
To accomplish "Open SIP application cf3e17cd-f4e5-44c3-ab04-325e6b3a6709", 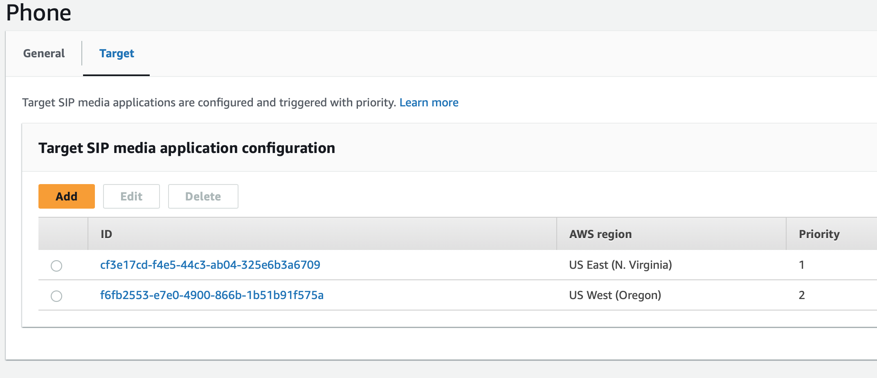I will (x=210, y=265).
